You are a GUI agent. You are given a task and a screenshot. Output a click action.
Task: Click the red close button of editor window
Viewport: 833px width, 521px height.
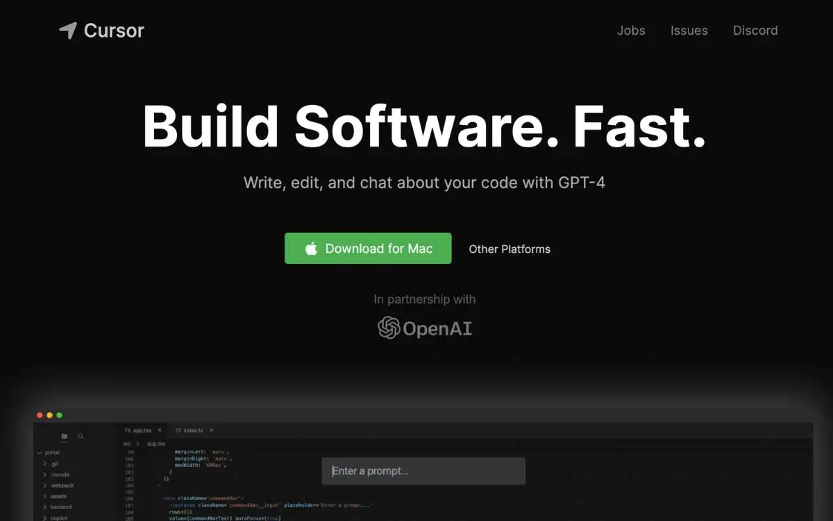point(40,415)
